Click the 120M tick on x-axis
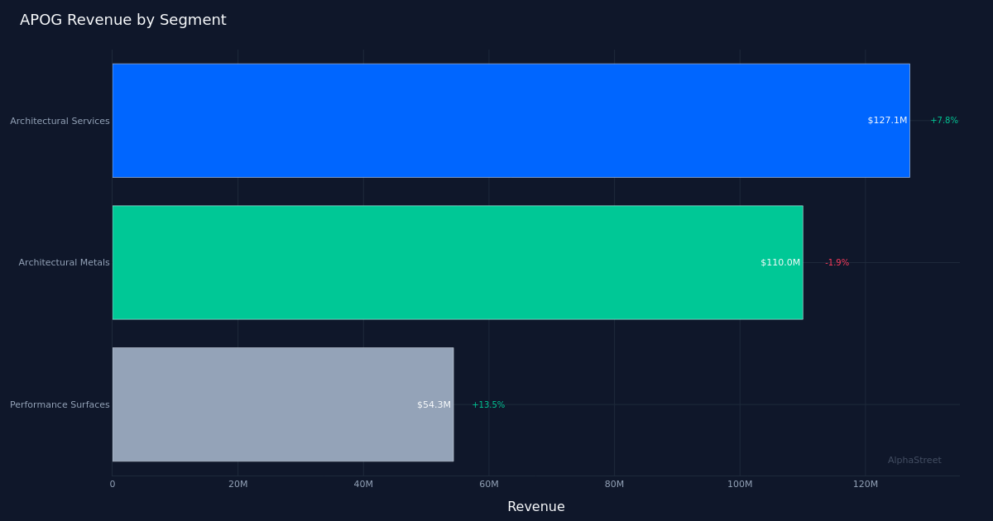993x521 pixels. click(866, 485)
